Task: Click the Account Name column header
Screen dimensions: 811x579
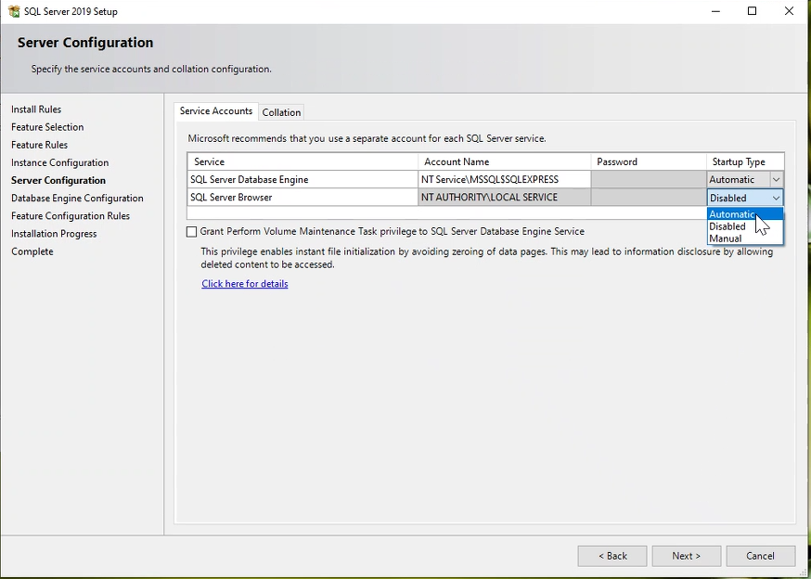Action: coord(504,162)
